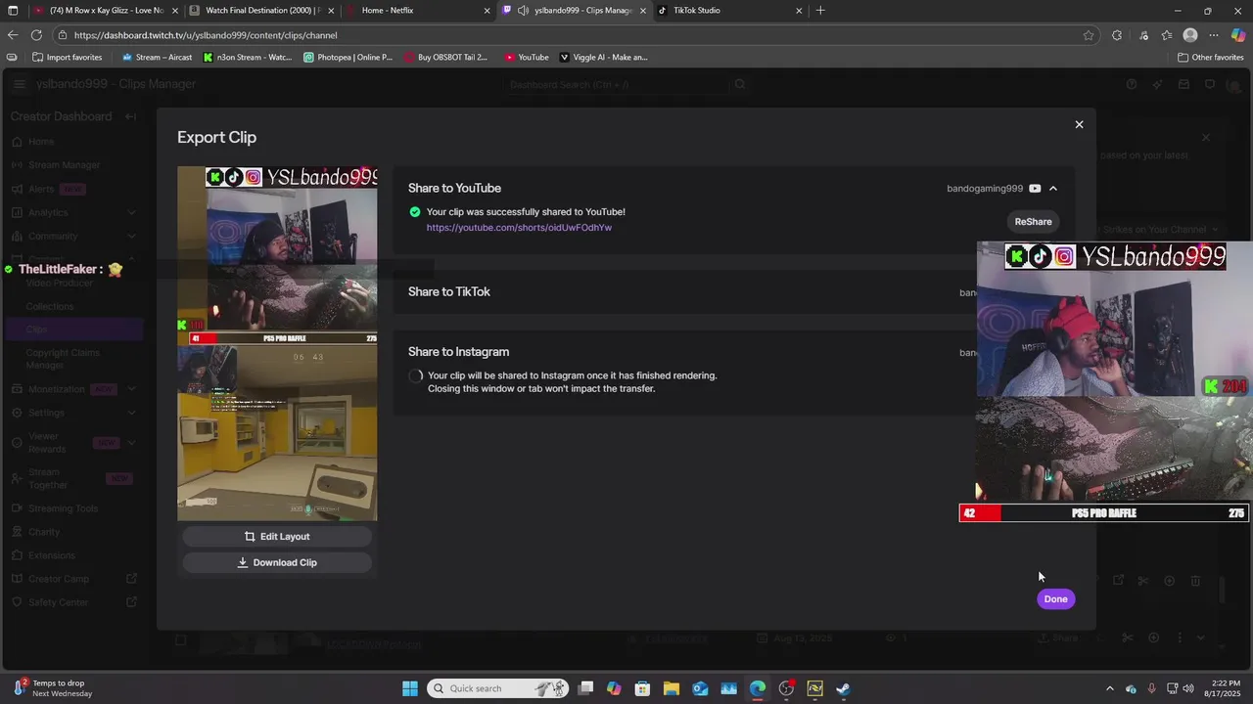This screenshot has width=1253, height=704.
Task: Open the YouTube bookmark
Action: pyautogui.click(x=527, y=58)
